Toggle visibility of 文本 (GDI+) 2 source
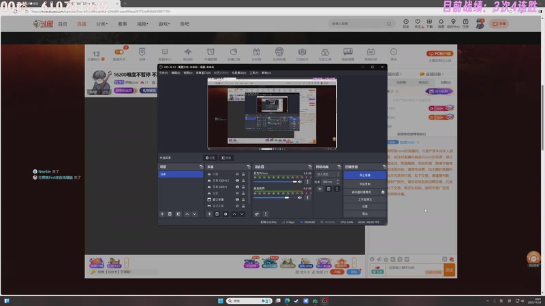Image resolution: width=545 pixels, height=306 pixels. (x=237, y=180)
